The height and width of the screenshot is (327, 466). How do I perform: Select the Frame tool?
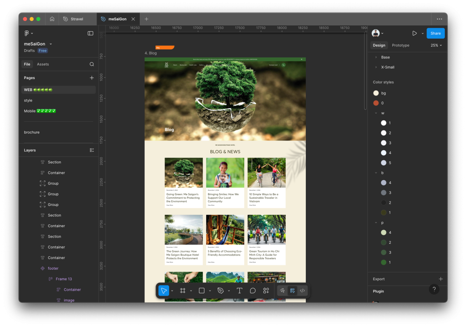tap(182, 291)
